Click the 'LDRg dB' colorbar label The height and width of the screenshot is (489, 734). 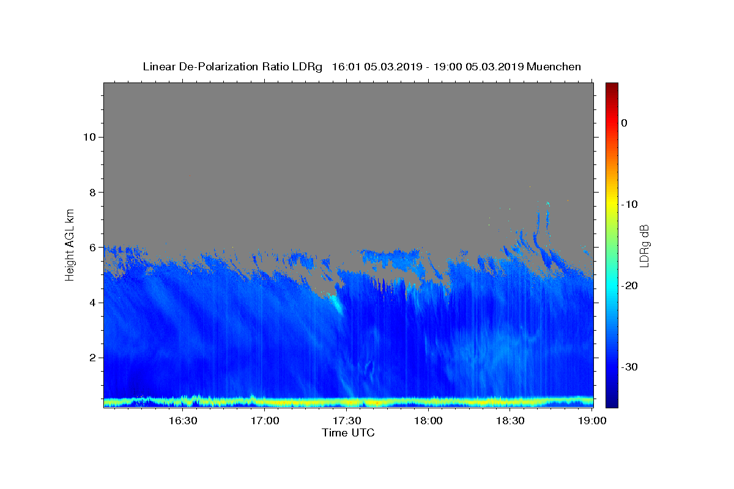643,246
